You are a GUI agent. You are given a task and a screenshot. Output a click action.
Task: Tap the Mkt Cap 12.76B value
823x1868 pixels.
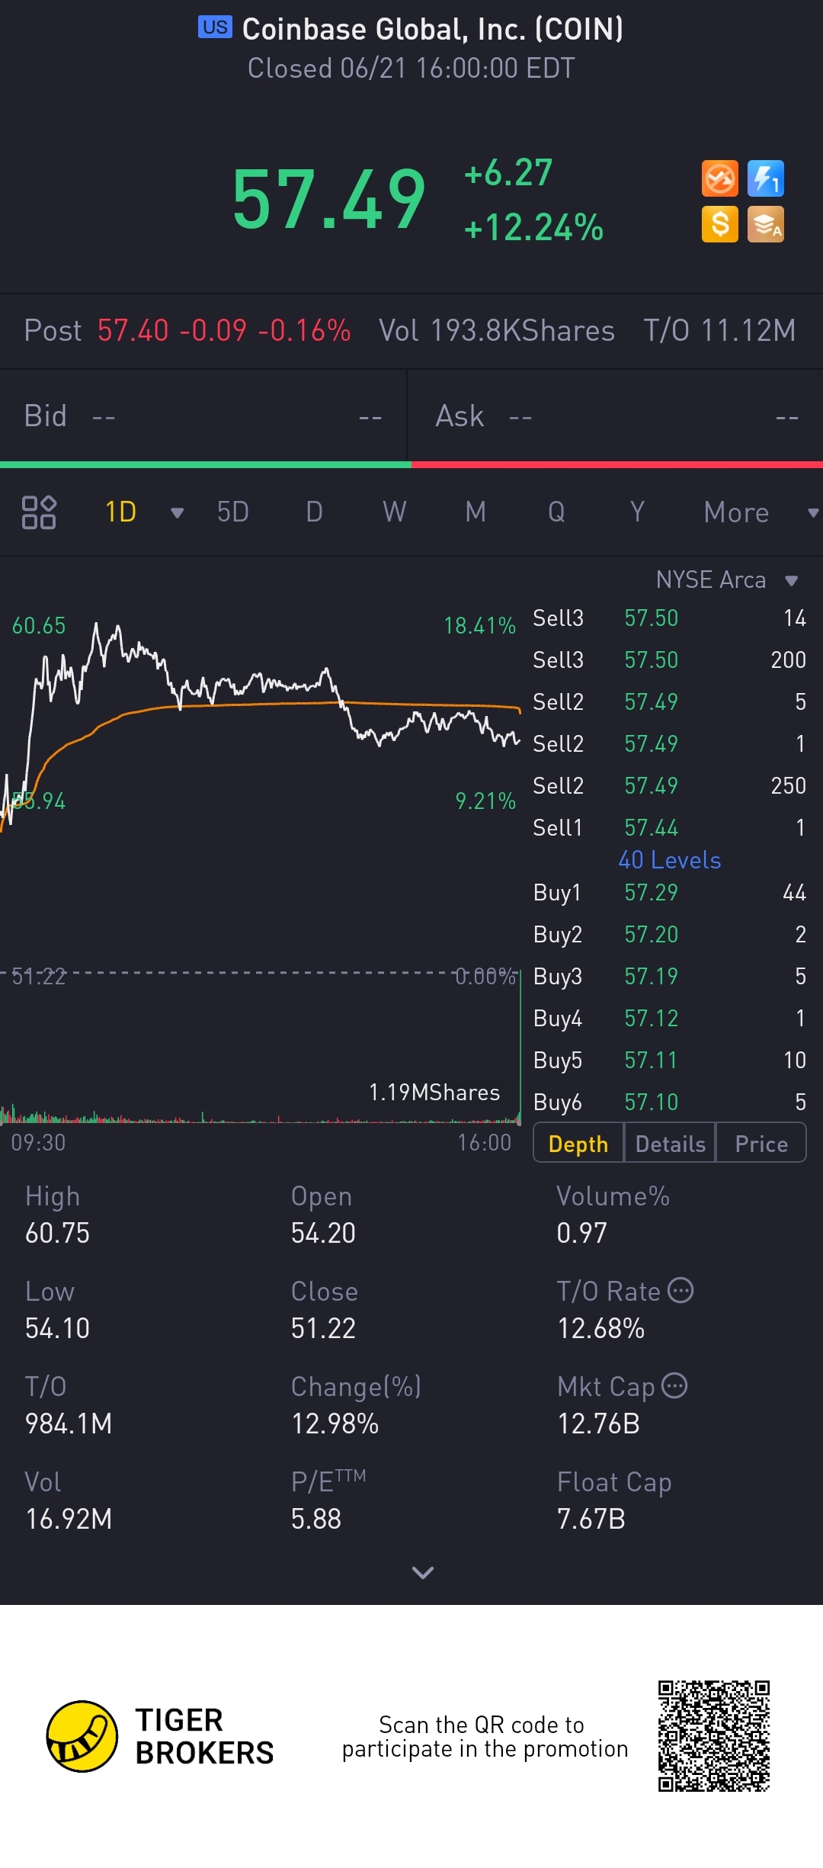[599, 1423]
